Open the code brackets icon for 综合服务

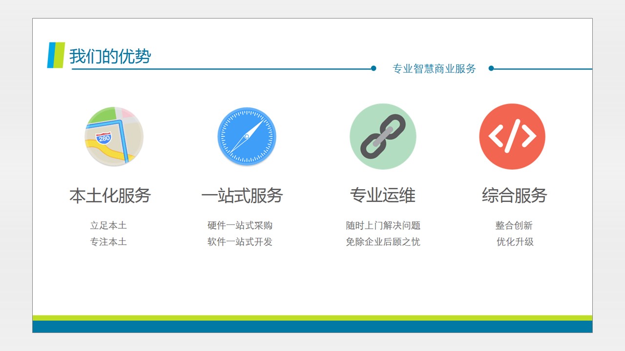point(513,137)
